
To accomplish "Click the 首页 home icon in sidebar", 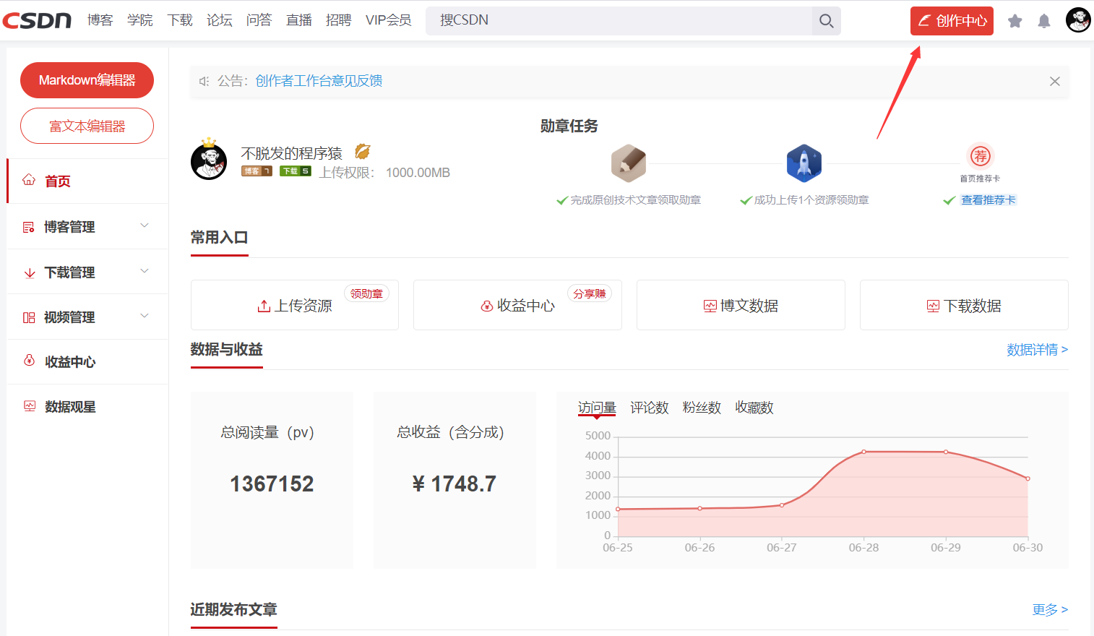I will point(29,180).
